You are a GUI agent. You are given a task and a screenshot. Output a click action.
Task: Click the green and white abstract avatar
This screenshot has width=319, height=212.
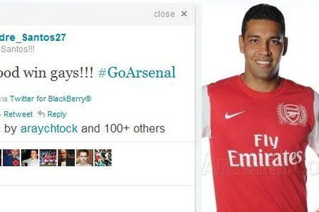[x=103, y=157]
